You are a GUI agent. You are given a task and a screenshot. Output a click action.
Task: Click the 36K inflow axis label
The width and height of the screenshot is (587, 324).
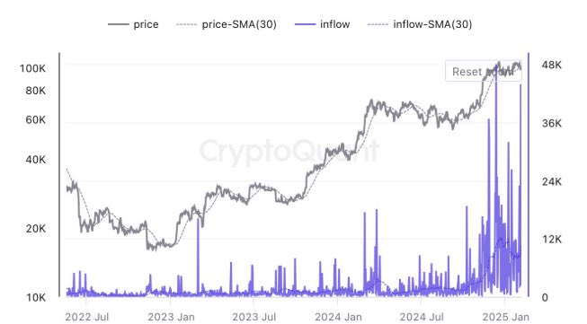[551, 123]
